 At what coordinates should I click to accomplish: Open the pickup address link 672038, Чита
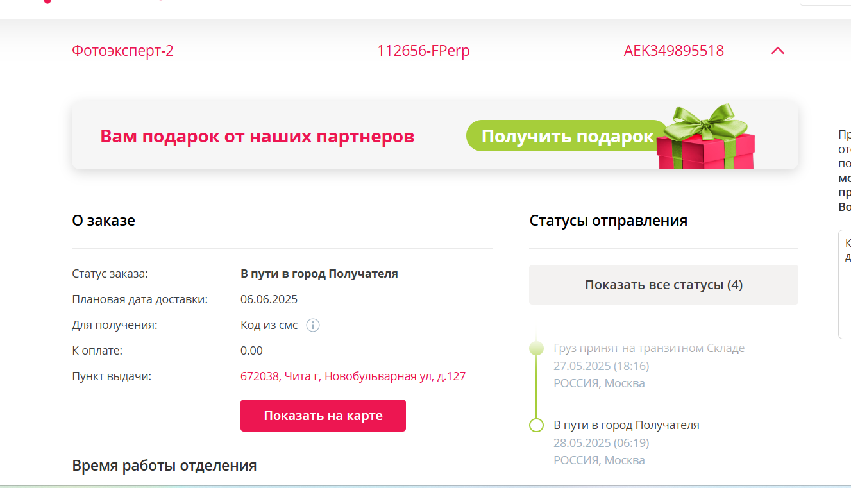coord(353,376)
